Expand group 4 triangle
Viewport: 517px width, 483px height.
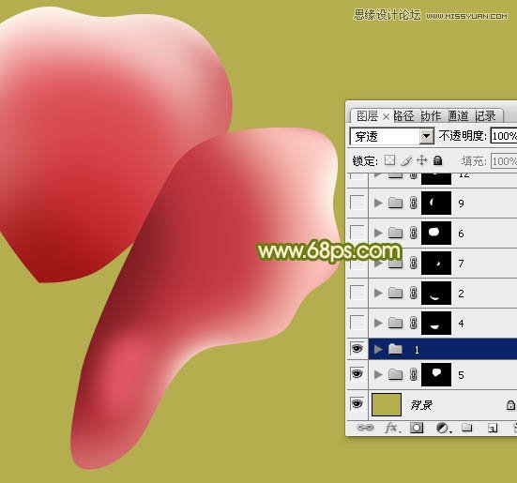point(378,323)
